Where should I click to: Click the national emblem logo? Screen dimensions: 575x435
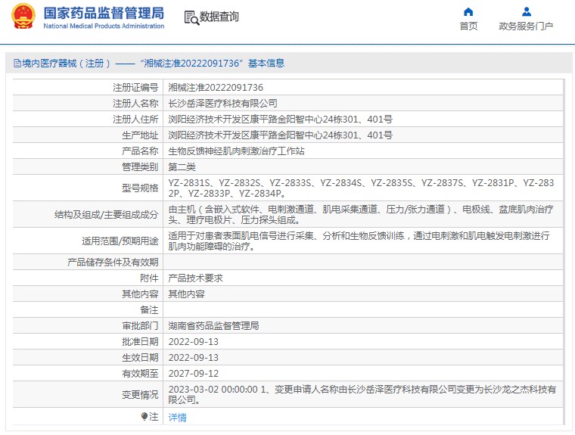23,17
